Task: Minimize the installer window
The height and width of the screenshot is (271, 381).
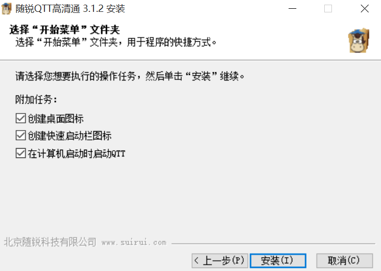Action: click(x=292, y=9)
